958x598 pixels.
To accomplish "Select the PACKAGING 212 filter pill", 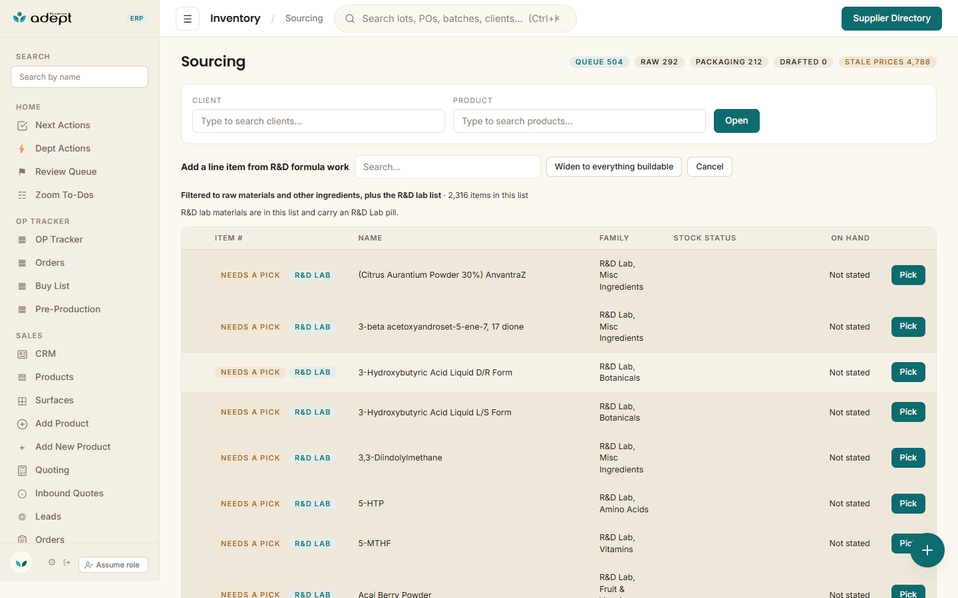I will pyautogui.click(x=728, y=62).
